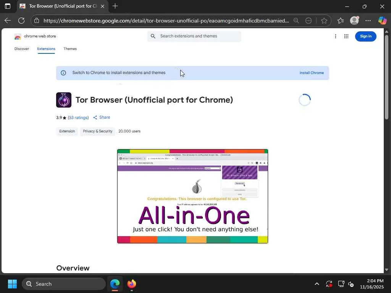The image size is (391, 293).
Task: Go back using the back arrow
Action: click(8, 21)
